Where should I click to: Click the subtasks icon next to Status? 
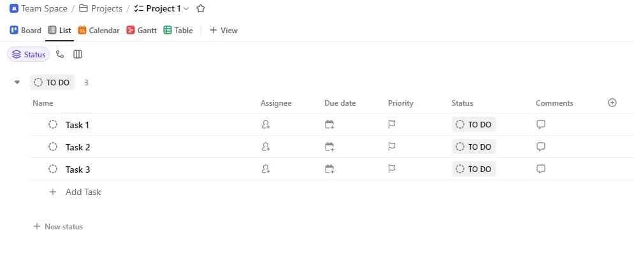coord(60,54)
